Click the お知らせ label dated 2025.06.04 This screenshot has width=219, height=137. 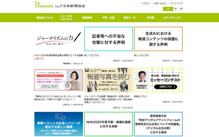coord(166,61)
